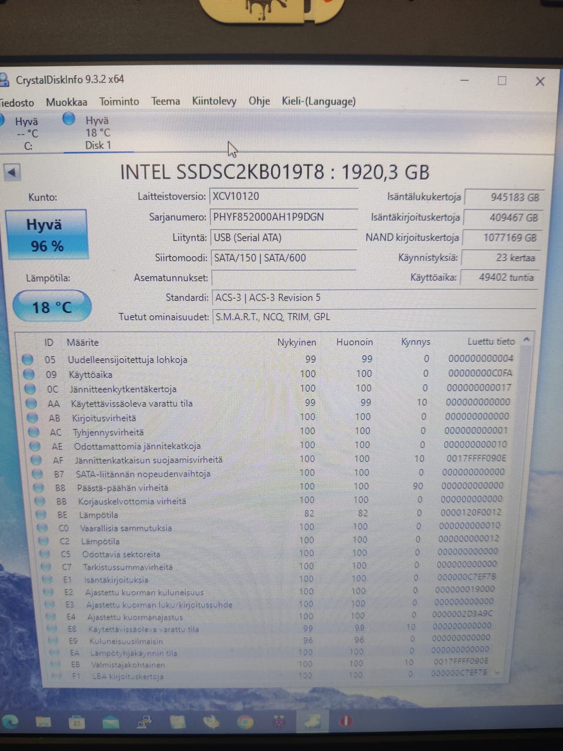The width and height of the screenshot is (563, 751).
Task: Open the Toiminto menu
Action: tap(119, 102)
